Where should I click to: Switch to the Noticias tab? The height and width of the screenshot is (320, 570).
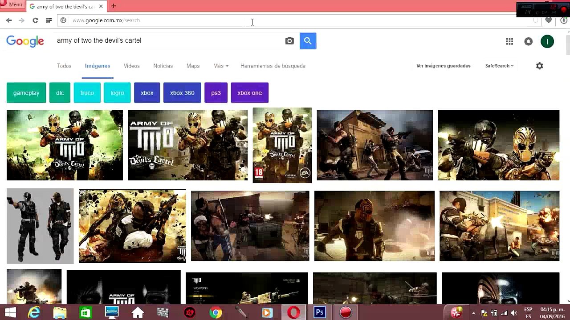click(163, 66)
